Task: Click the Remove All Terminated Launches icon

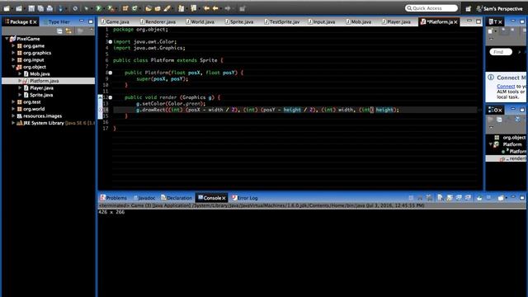Action: click(429, 198)
